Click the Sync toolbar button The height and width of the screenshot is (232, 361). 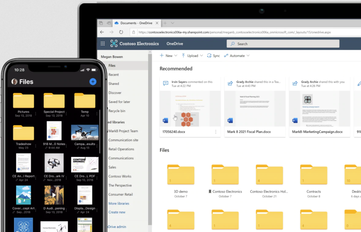coord(213,56)
